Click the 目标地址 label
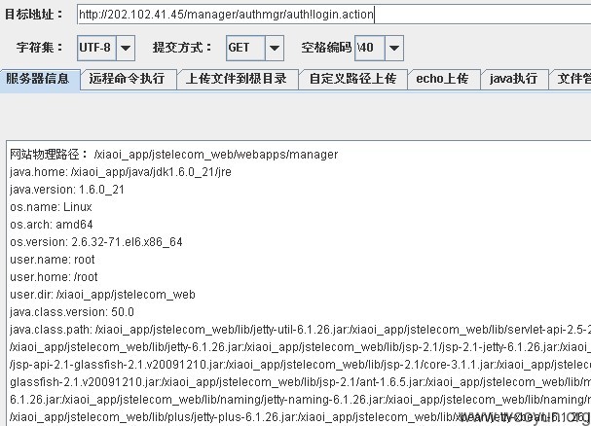Viewport: 591px width, 426px height. [34, 15]
